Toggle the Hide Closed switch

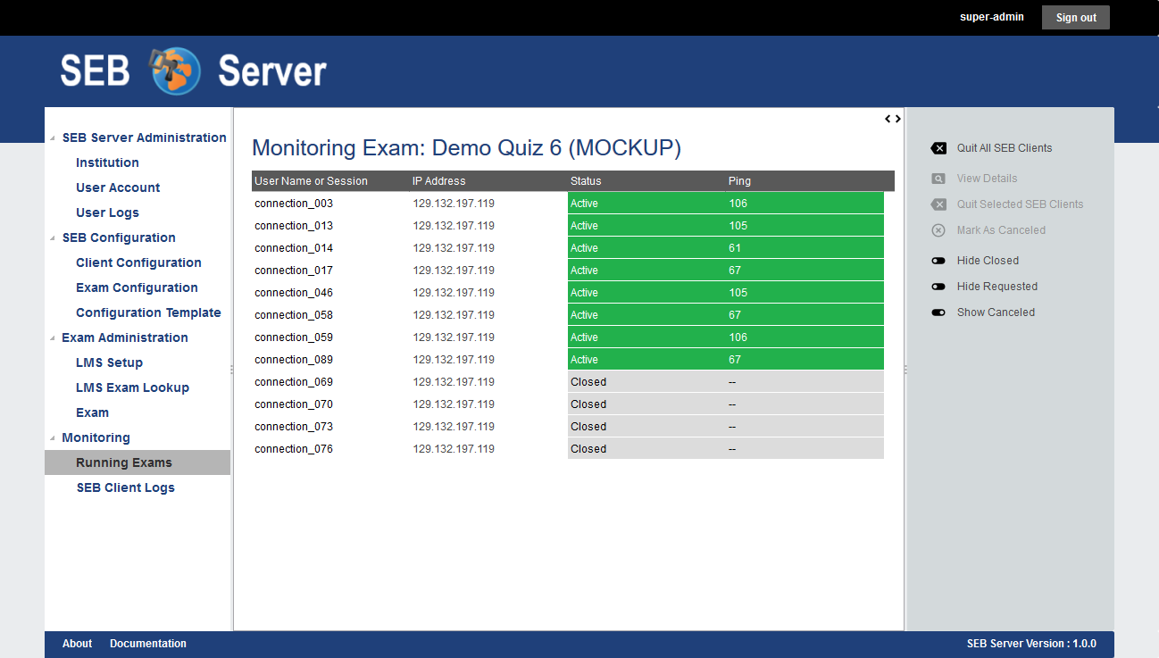(938, 261)
